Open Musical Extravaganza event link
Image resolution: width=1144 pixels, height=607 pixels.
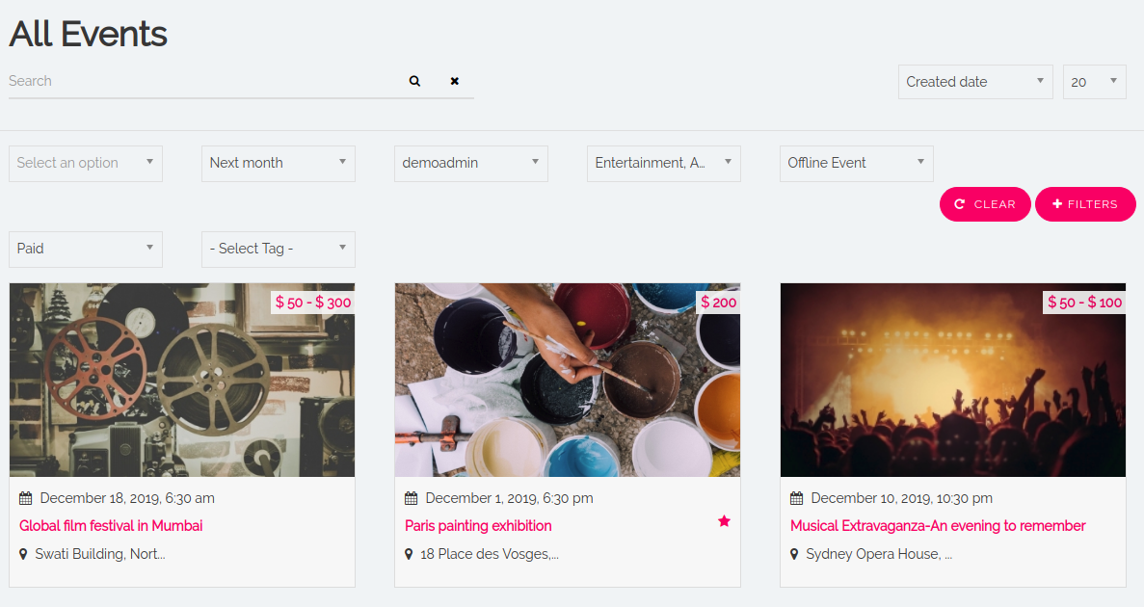(938, 526)
